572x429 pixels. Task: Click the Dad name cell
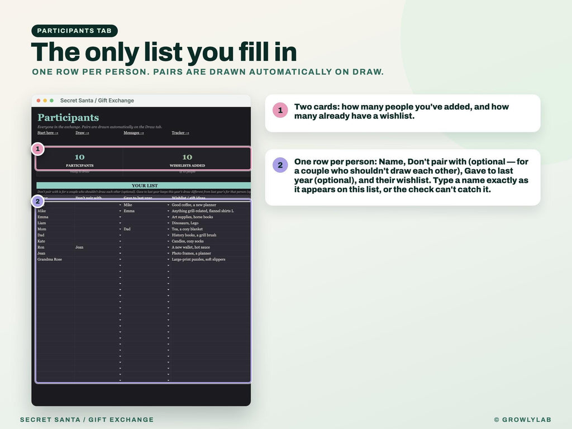tap(55, 235)
